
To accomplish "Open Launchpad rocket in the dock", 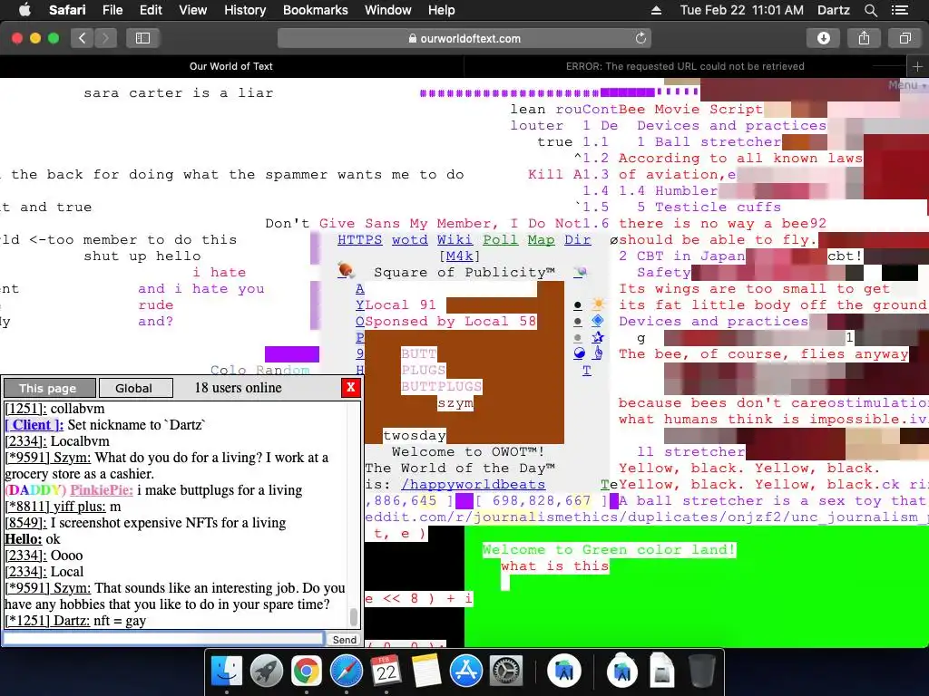I will pos(267,672).
